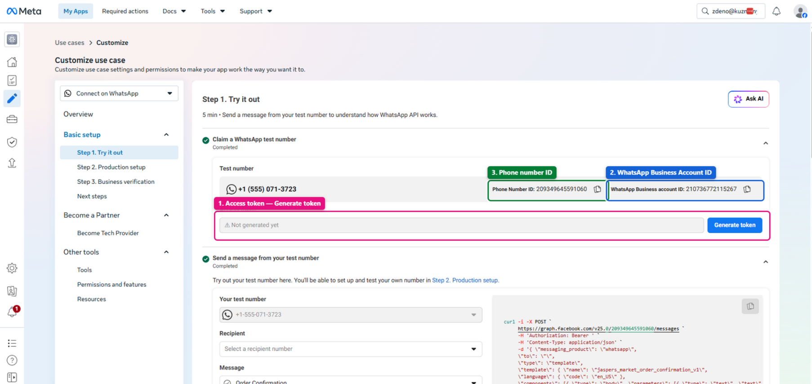Screen dimensions: 812x384
Task: Open the shield checkmark sidebar icon
Action: 12,142
